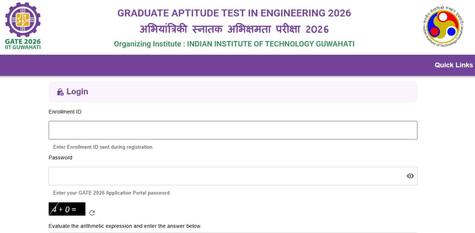Screen dimensions: 475x233
Task: Click the Enrollment ID label
Action: pos(65,112)
